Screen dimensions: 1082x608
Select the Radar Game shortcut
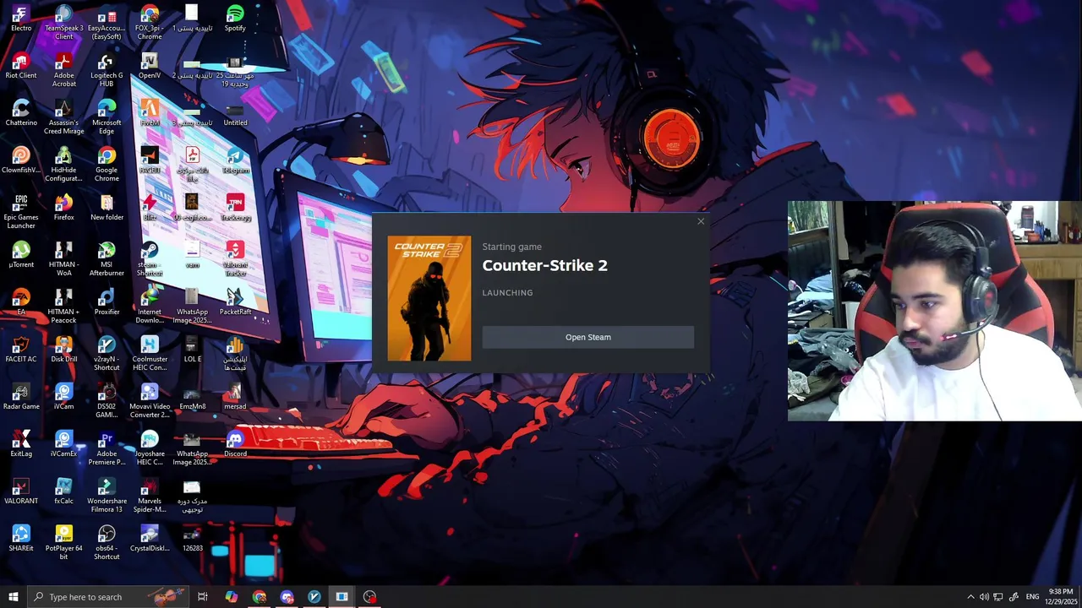coord(21,397)
